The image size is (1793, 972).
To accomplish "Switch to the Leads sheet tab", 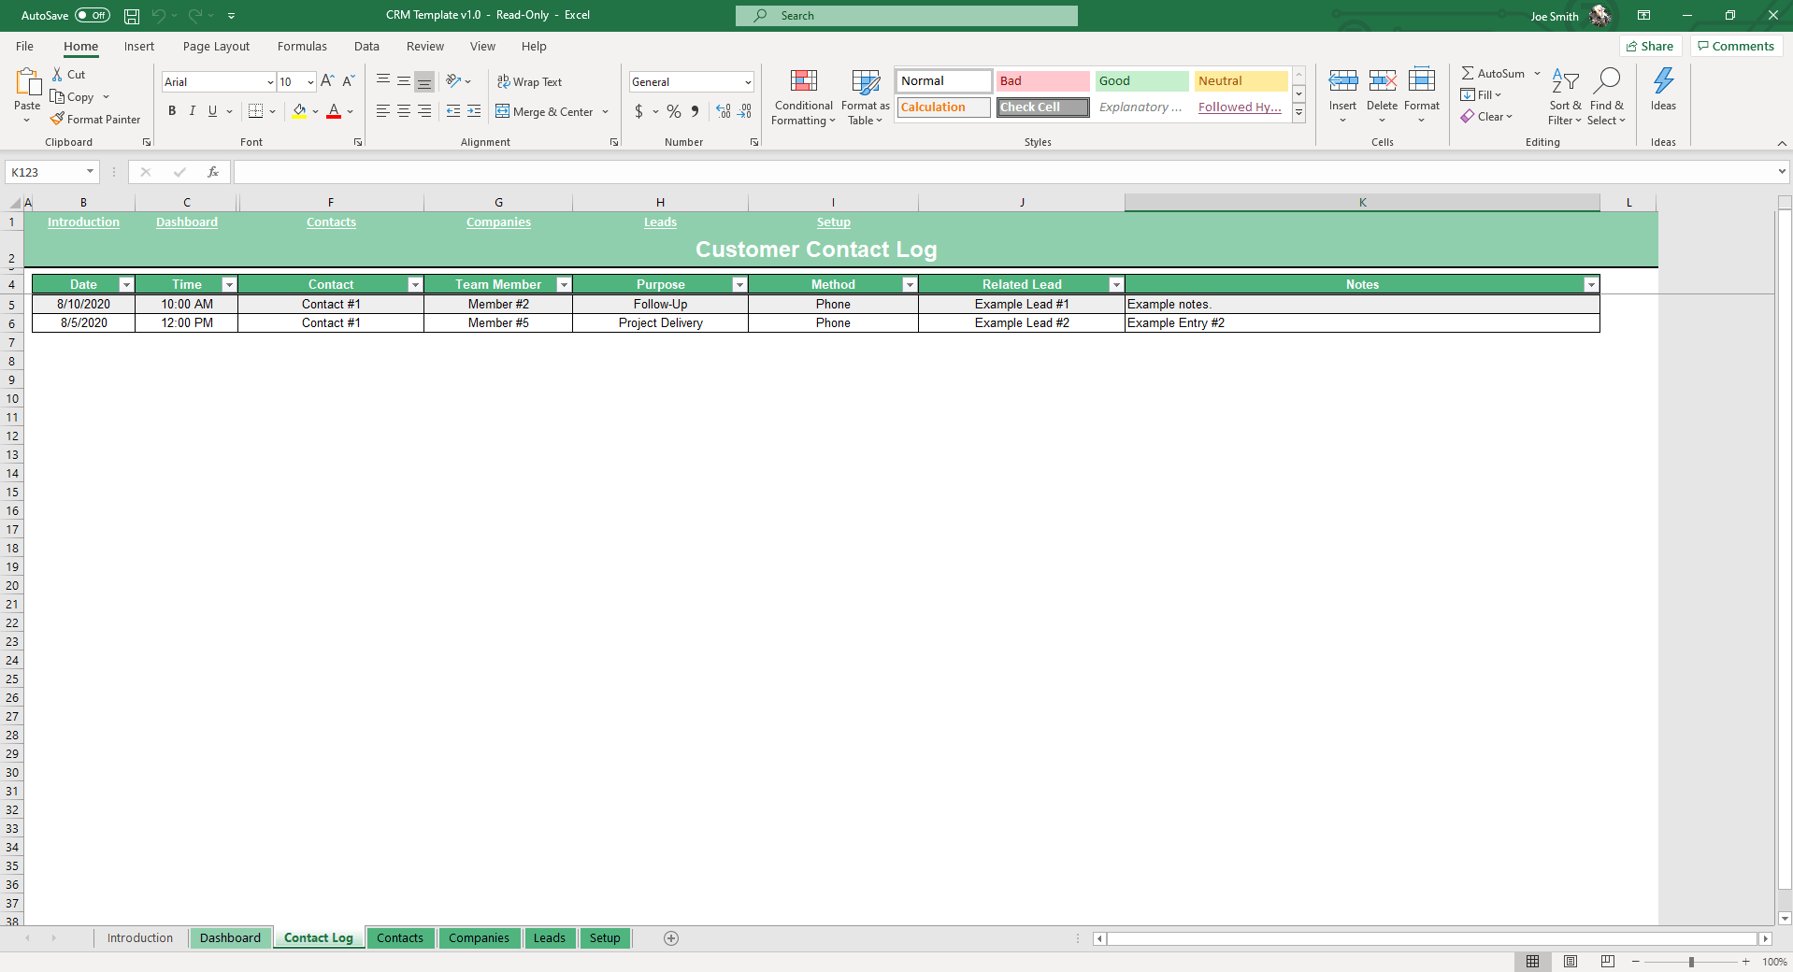I will (x=550, y=938).
